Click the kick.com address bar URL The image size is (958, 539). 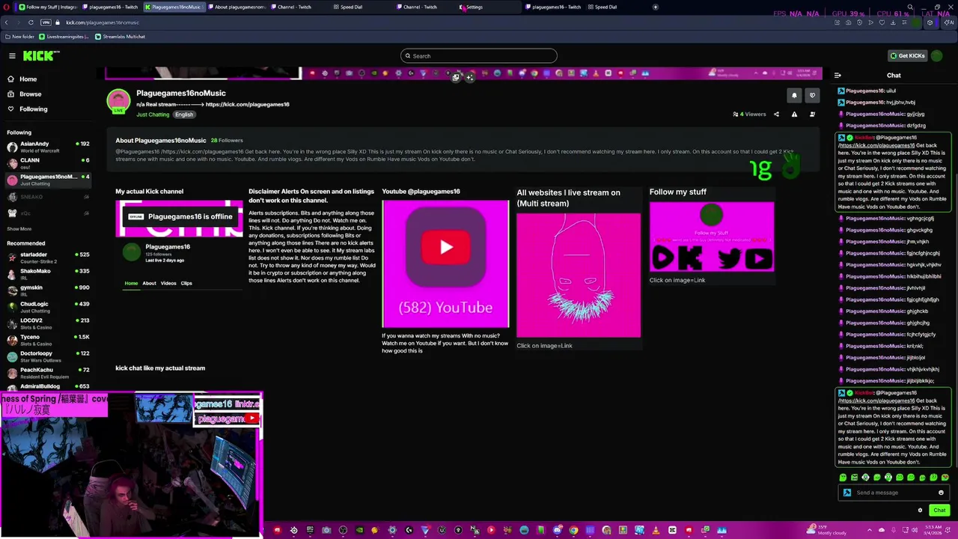(x=103, y=22)
